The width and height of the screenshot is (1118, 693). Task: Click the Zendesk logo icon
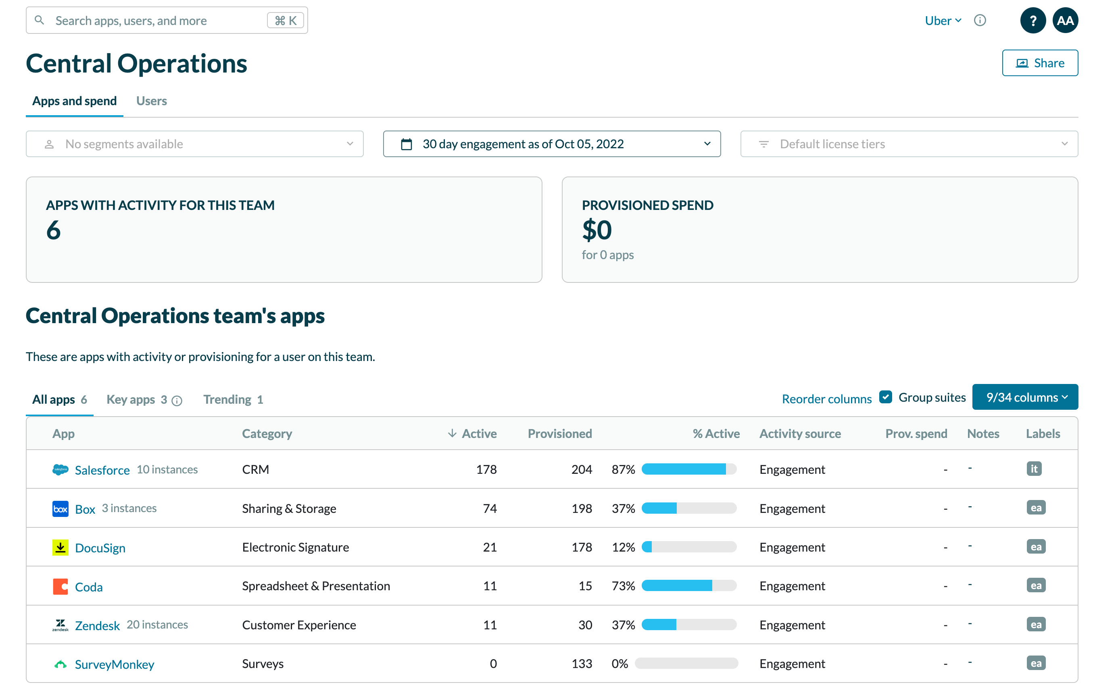point(60,625)
